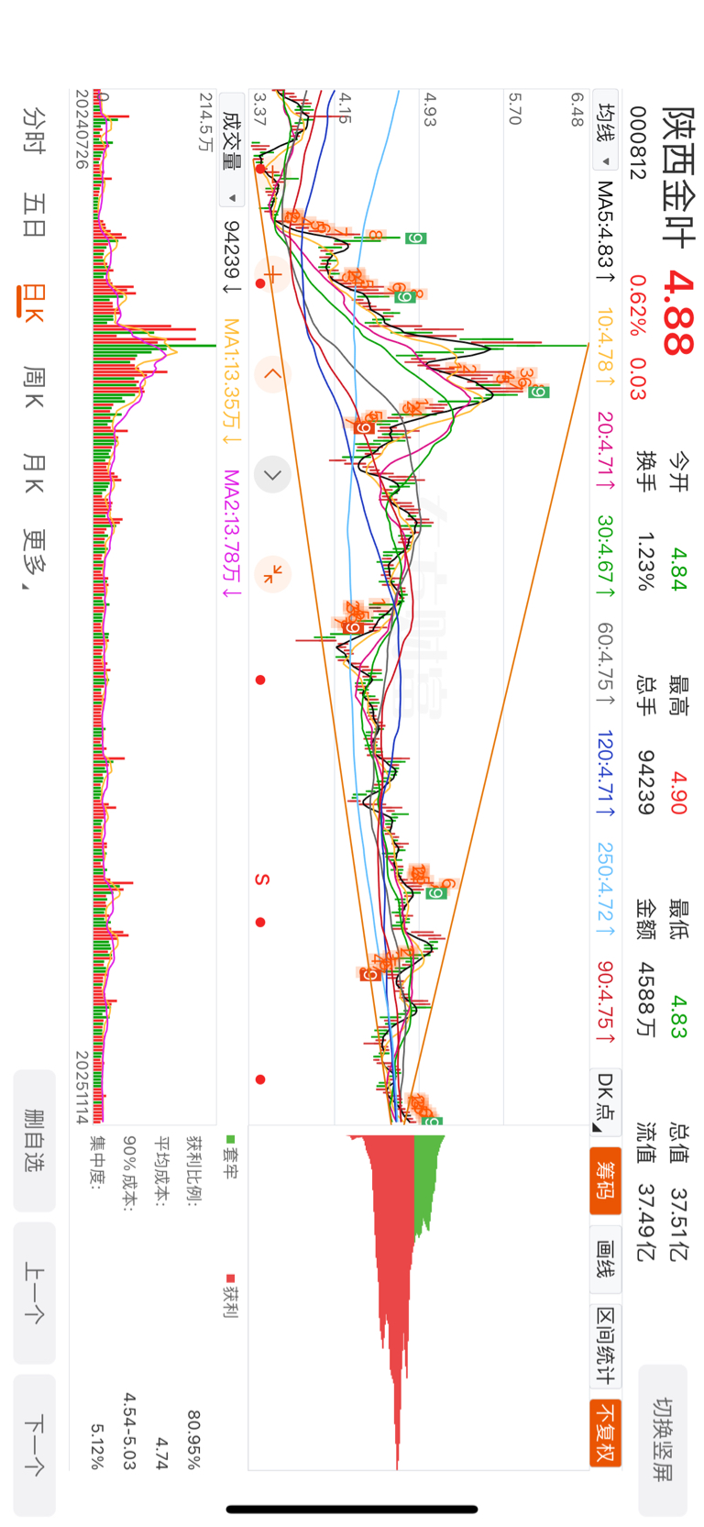Tap the orange plus zoom-in icon
Screen dimensions: 704x1527
click(272, 274)
